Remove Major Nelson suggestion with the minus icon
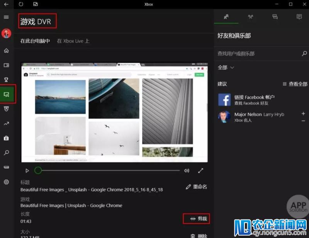The image size is (309, 238). pyautogui.click(x=303, y=121)
